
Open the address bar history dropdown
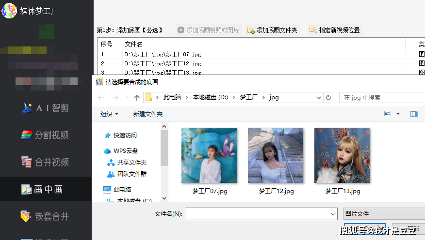(318, 98)
